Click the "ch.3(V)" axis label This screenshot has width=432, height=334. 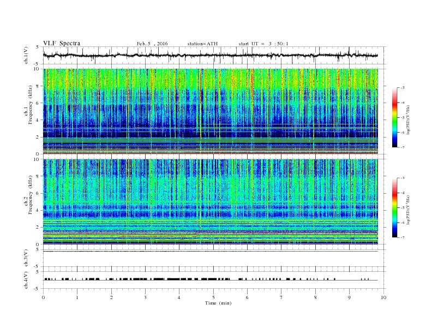pos(26,258)
